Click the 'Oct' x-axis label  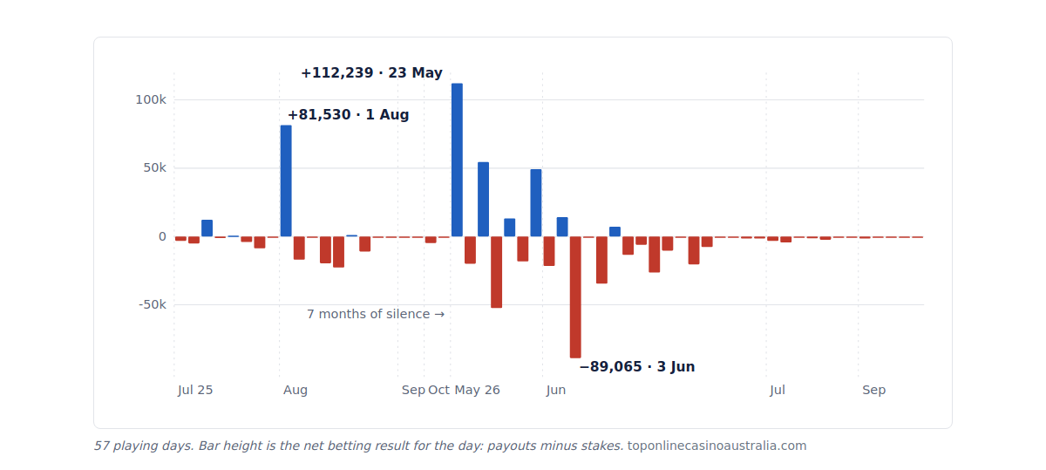coord(439,390)
